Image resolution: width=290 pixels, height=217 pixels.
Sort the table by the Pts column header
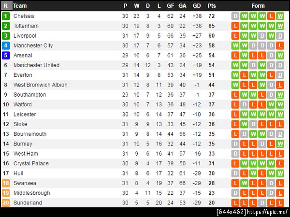tap(212, 6)
